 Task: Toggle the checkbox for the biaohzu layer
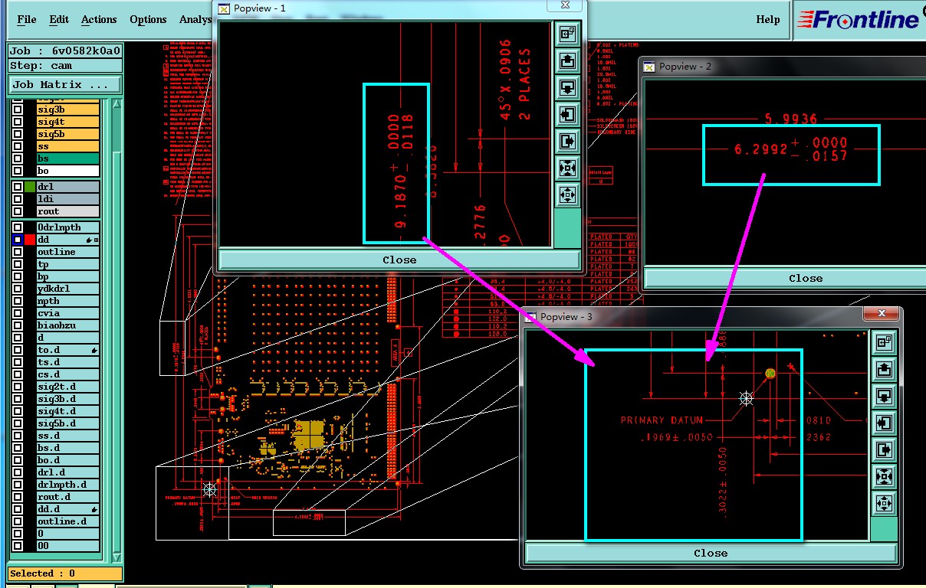(18, 325)
